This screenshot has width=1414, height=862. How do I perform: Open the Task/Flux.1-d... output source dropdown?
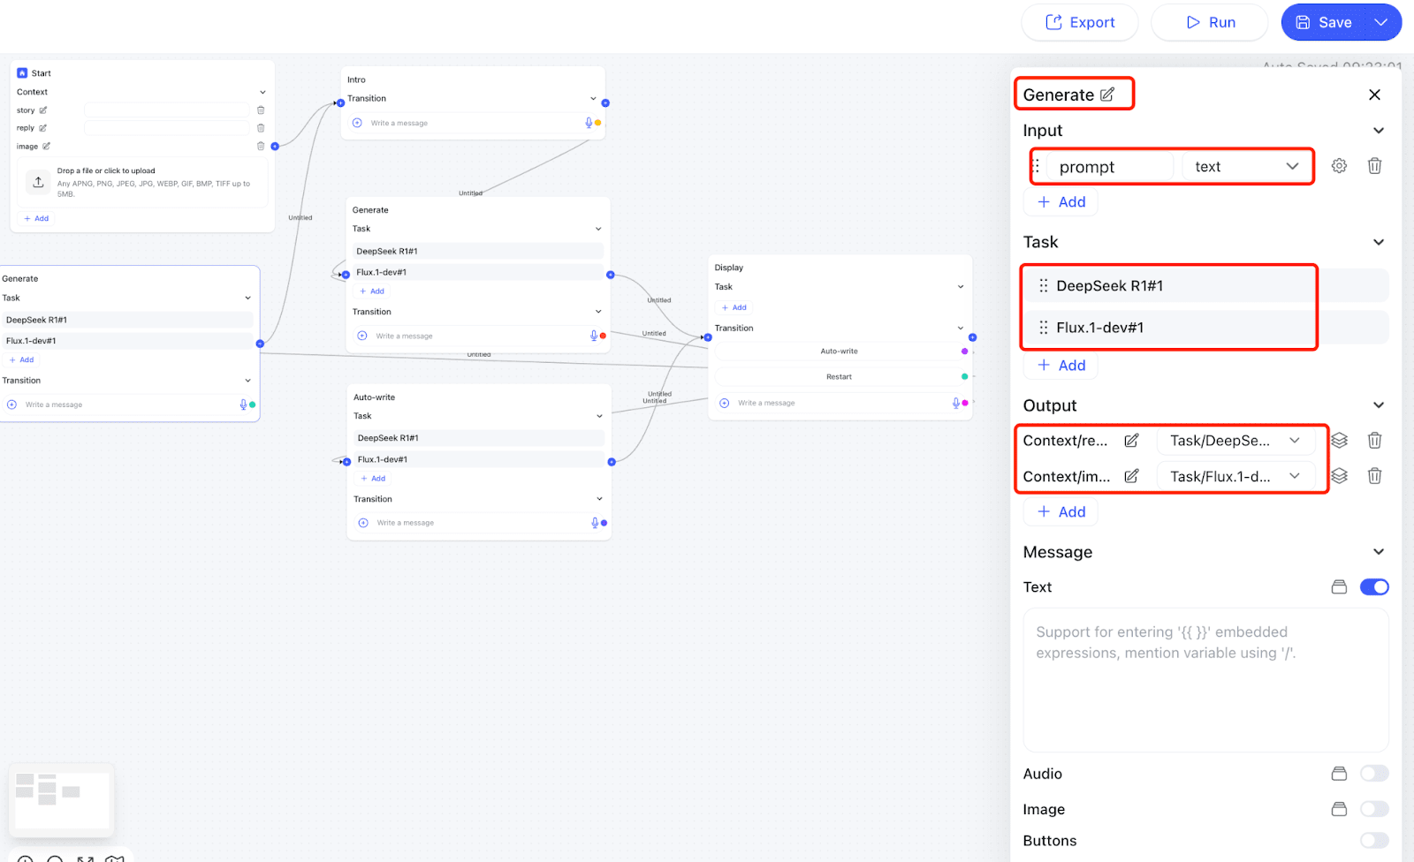point(1235,476)
